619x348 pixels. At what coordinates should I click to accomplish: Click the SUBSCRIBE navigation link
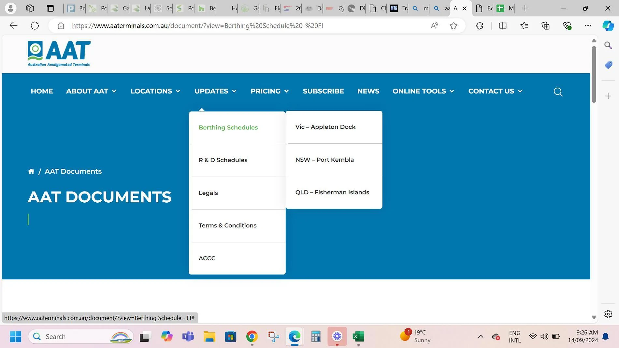324,91
